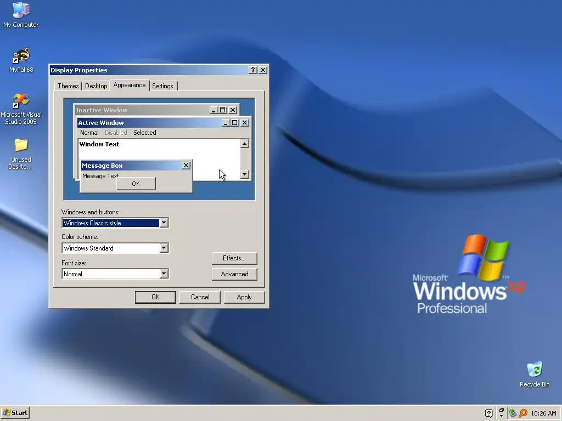The width and height of the screenshot is (562, 421).
Task: Click the Safely Remove Hardware tray icon
Action: (513, 413)
